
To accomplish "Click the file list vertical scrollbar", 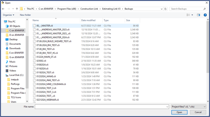I will (x=208, y=47).
